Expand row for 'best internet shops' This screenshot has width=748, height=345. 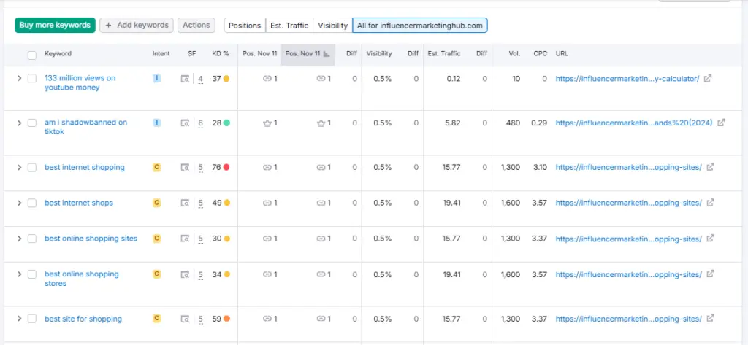point(20,203)
